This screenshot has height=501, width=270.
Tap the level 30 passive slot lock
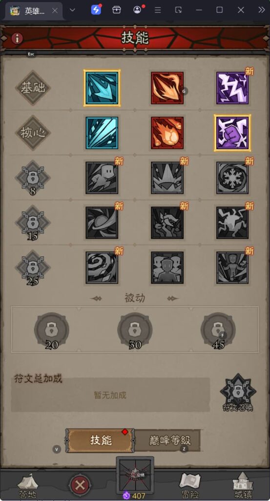(x=135, y=330)
